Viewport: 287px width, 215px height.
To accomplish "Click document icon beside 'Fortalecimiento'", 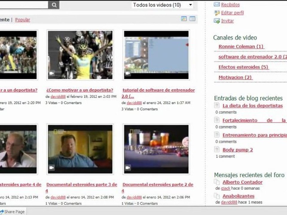I will click(x=217, y=120).
